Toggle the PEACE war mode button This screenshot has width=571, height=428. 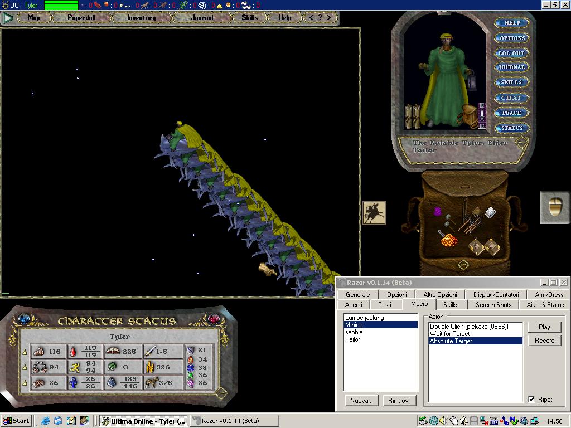coord(512,113)
